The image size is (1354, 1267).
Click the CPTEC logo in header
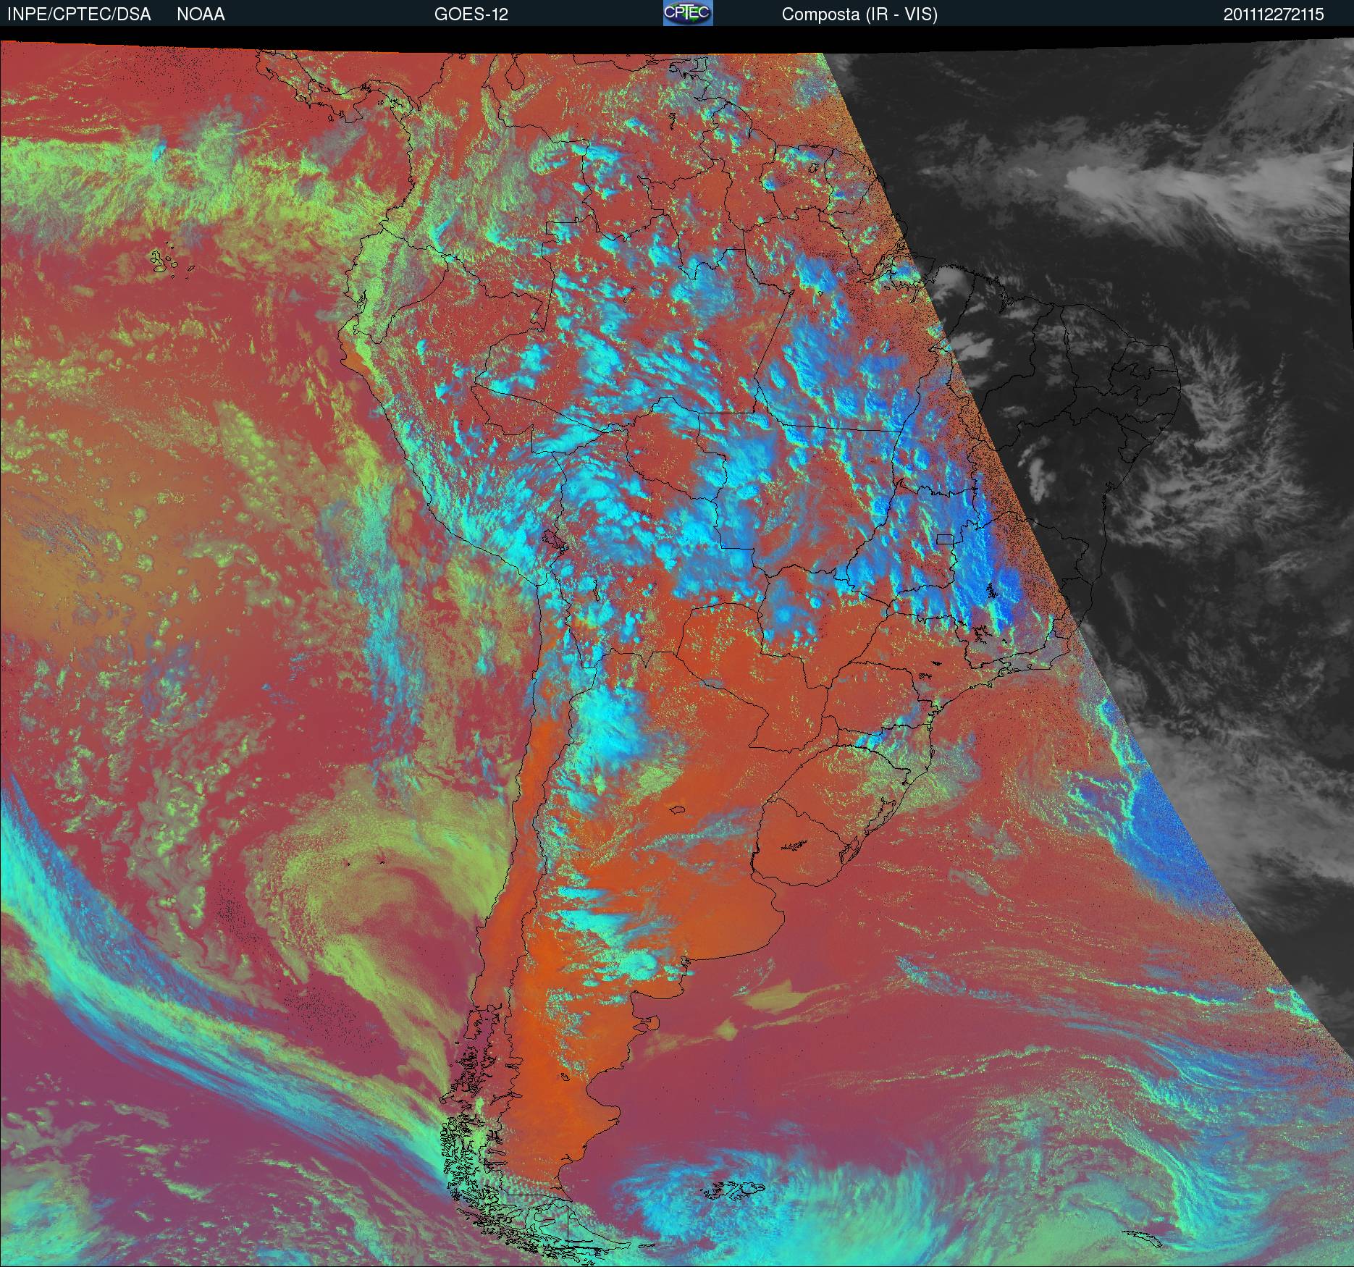(688, 13)
